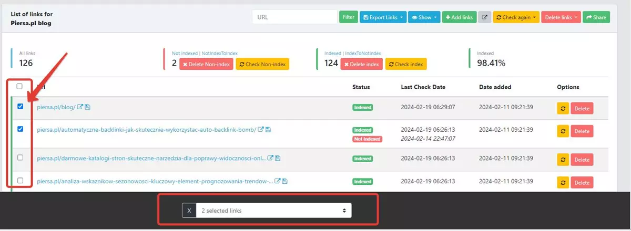Viewport: 631px width, 231px height.
Task: Click the Indexed count 124
Action: click(331, 64)
